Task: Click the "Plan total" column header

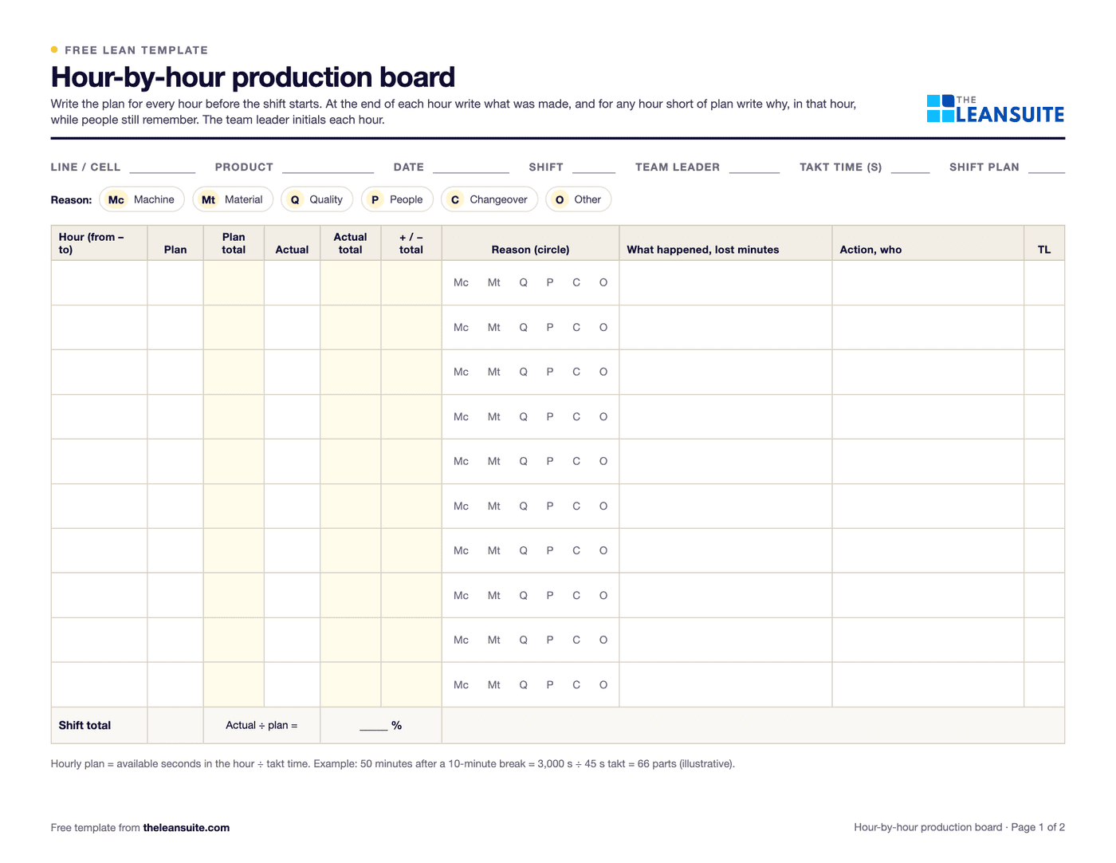Action: click(x=234, y=243)
